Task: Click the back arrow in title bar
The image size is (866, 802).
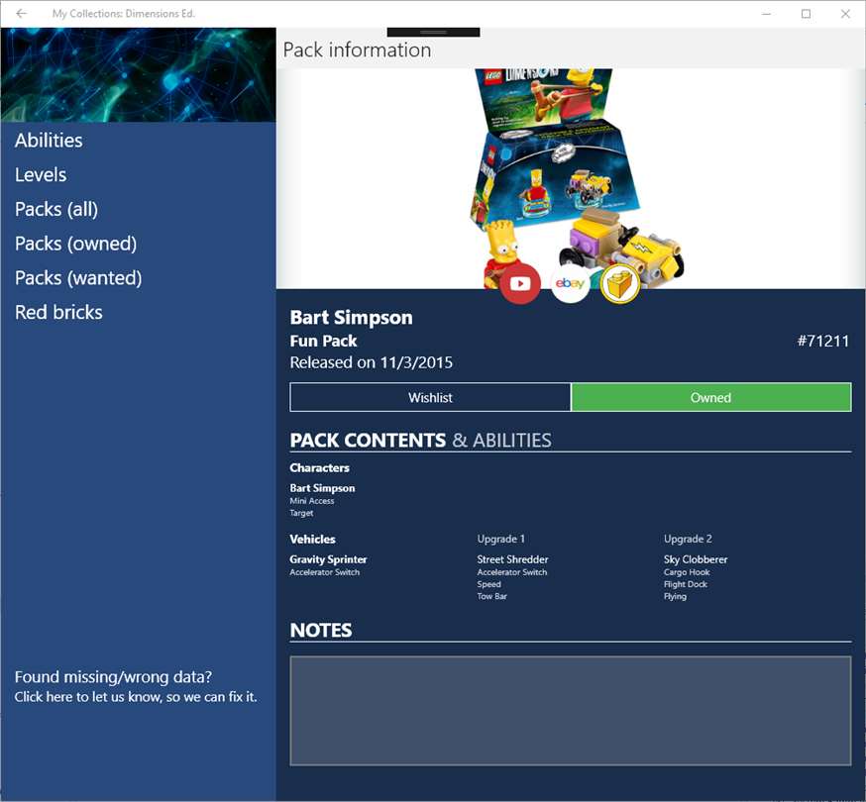Action: [21, 13]
